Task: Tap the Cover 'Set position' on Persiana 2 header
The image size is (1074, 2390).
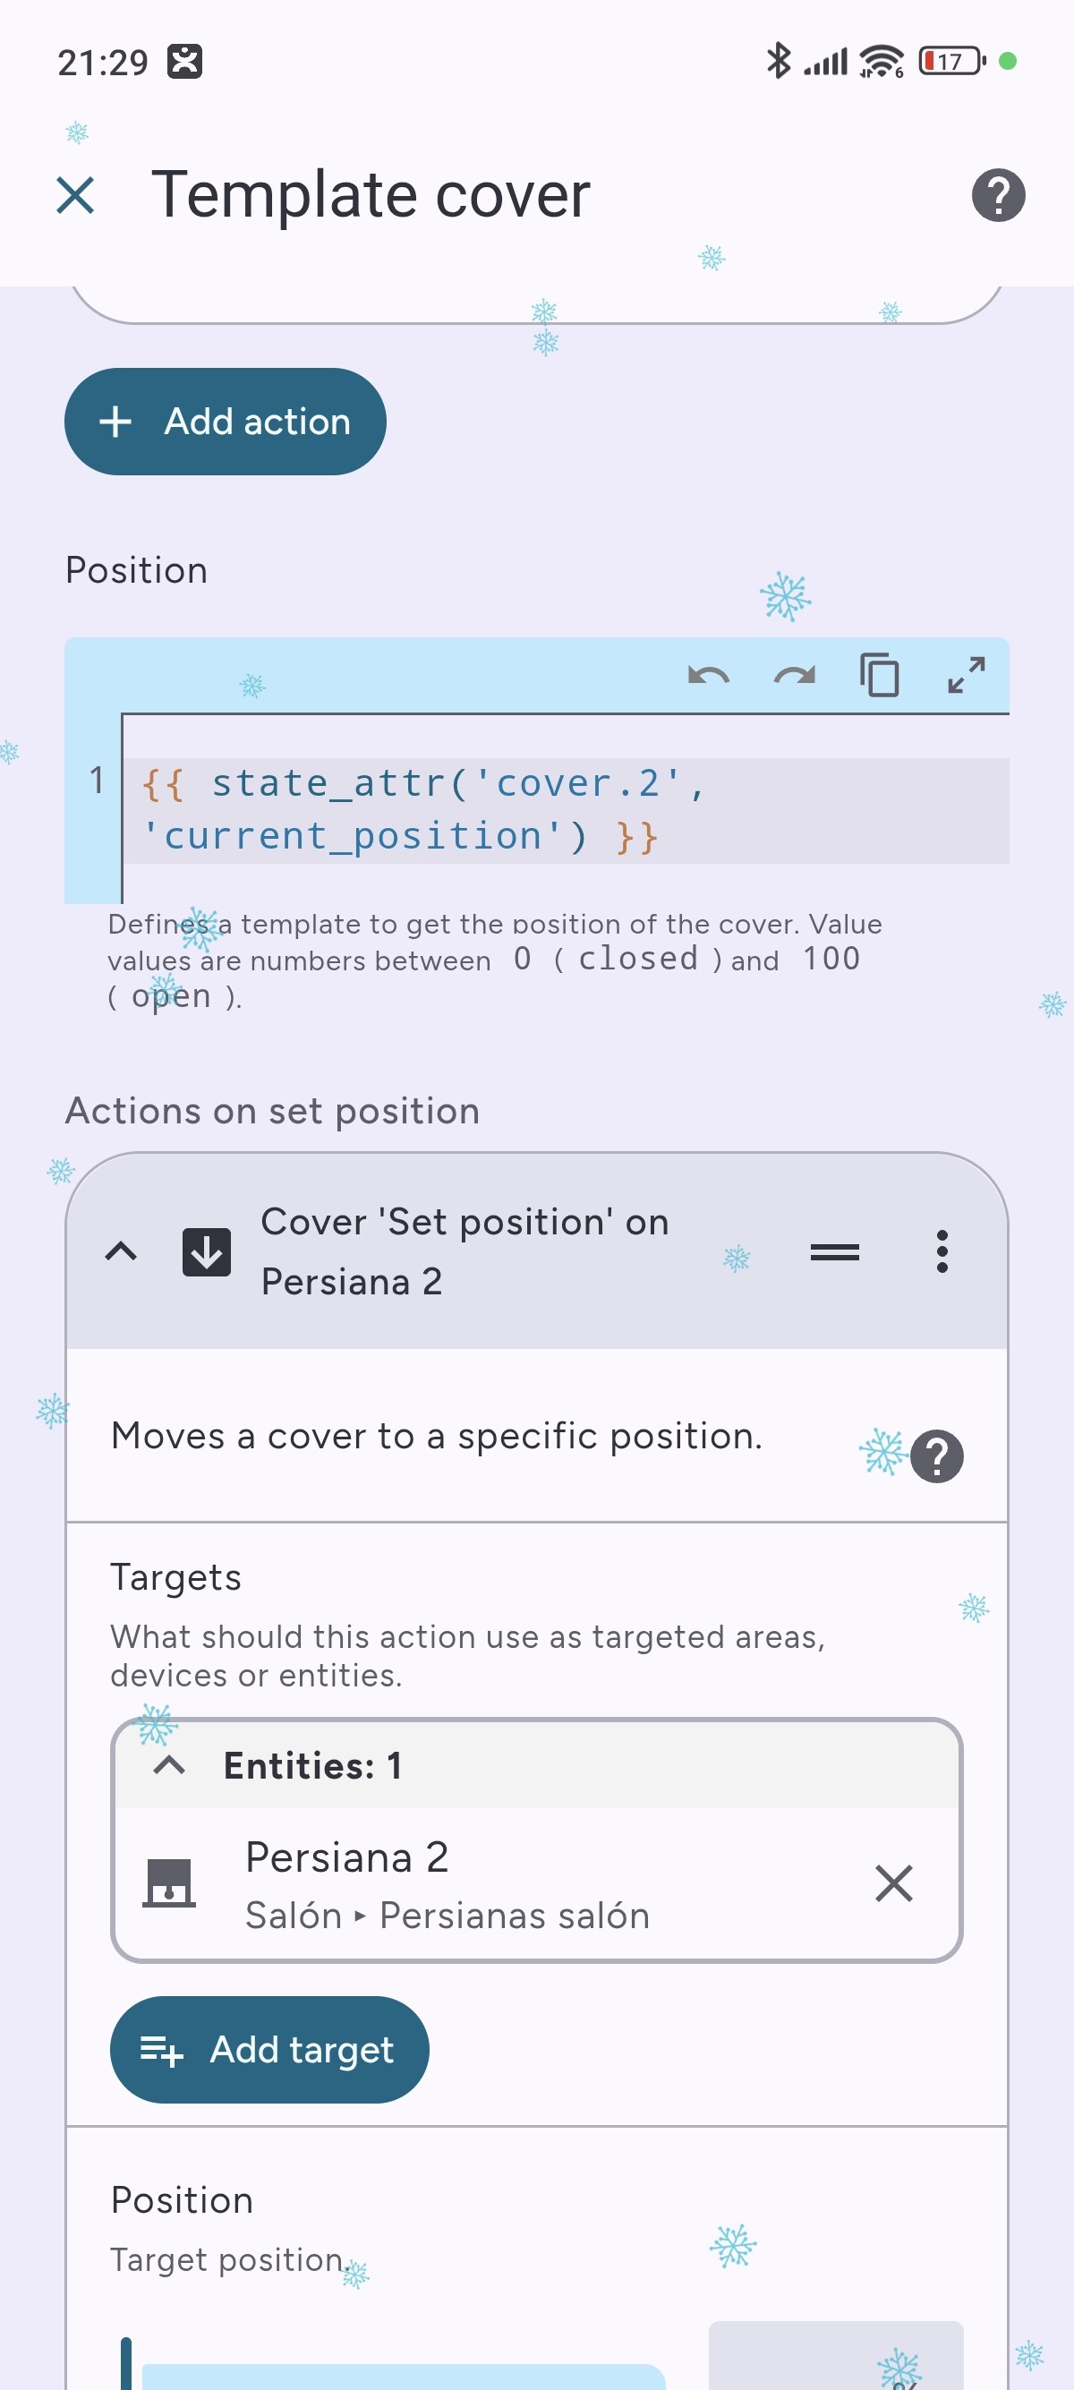Action: pos(464,1251)
